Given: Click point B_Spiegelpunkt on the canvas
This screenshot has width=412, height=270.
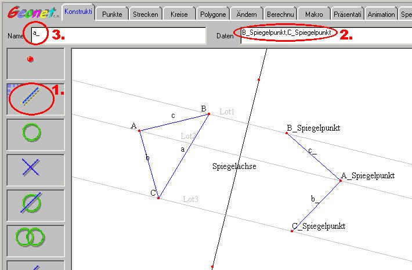Looking at the screenshot, I should click(x=287, y=133).
